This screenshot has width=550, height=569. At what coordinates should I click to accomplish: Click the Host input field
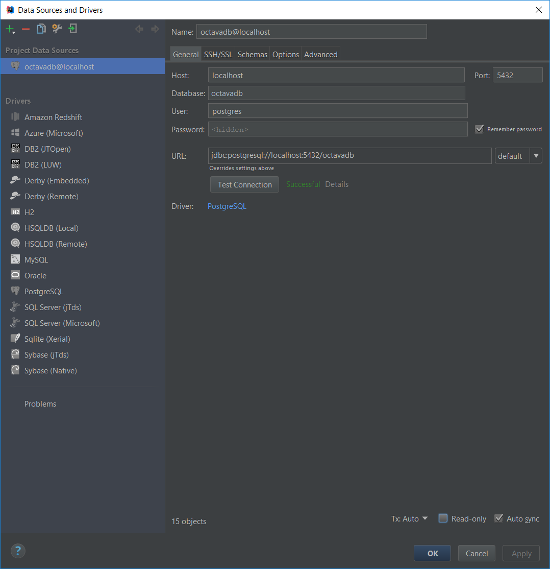336,75
